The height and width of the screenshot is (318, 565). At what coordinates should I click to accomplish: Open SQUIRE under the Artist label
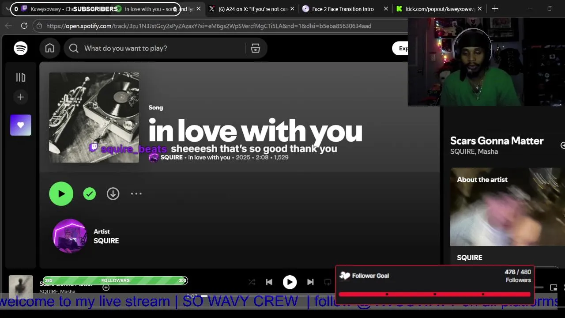(x=106, y=241)
